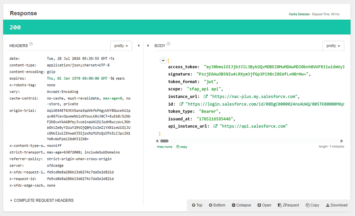Click the expires header date value
355x216 pixels.
tap(77, 78)
